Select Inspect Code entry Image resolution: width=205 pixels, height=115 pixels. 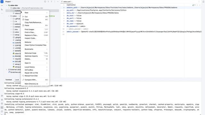tap(35, 38)
